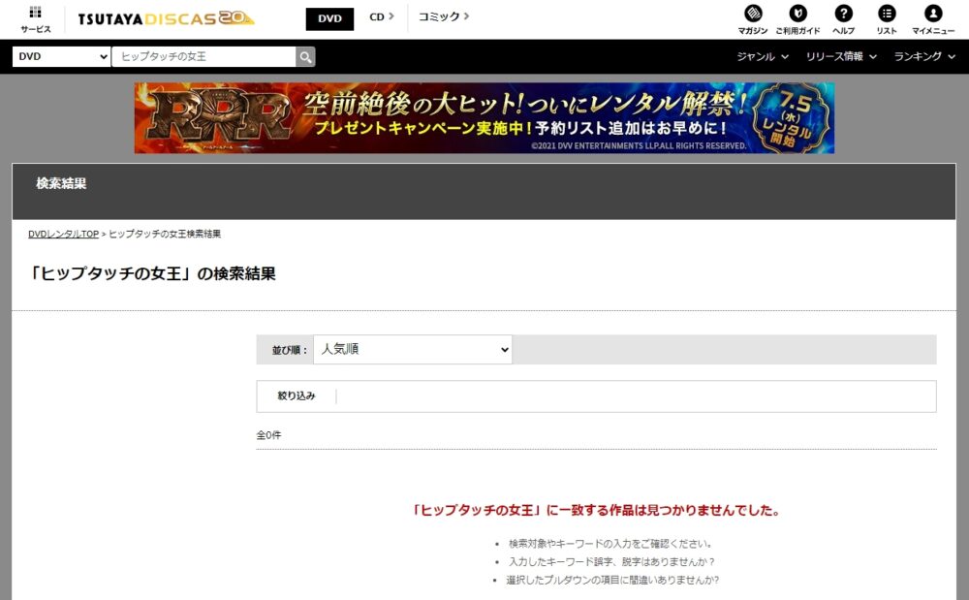Open the ランキング dropdown
This screenshot has width=969, height=600.
(920, 56)
